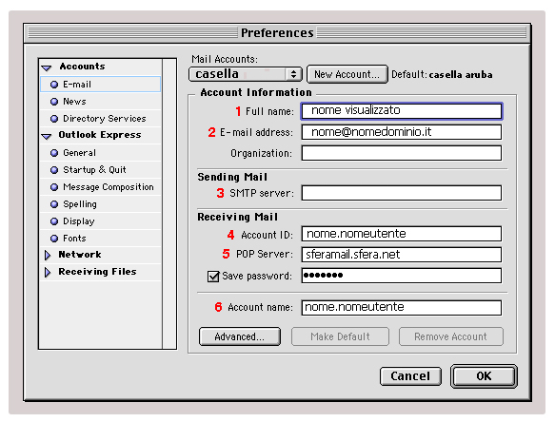Expand the Receiving Files section
The width and height of the screenshot is (555, 422).
pos(48,272)
